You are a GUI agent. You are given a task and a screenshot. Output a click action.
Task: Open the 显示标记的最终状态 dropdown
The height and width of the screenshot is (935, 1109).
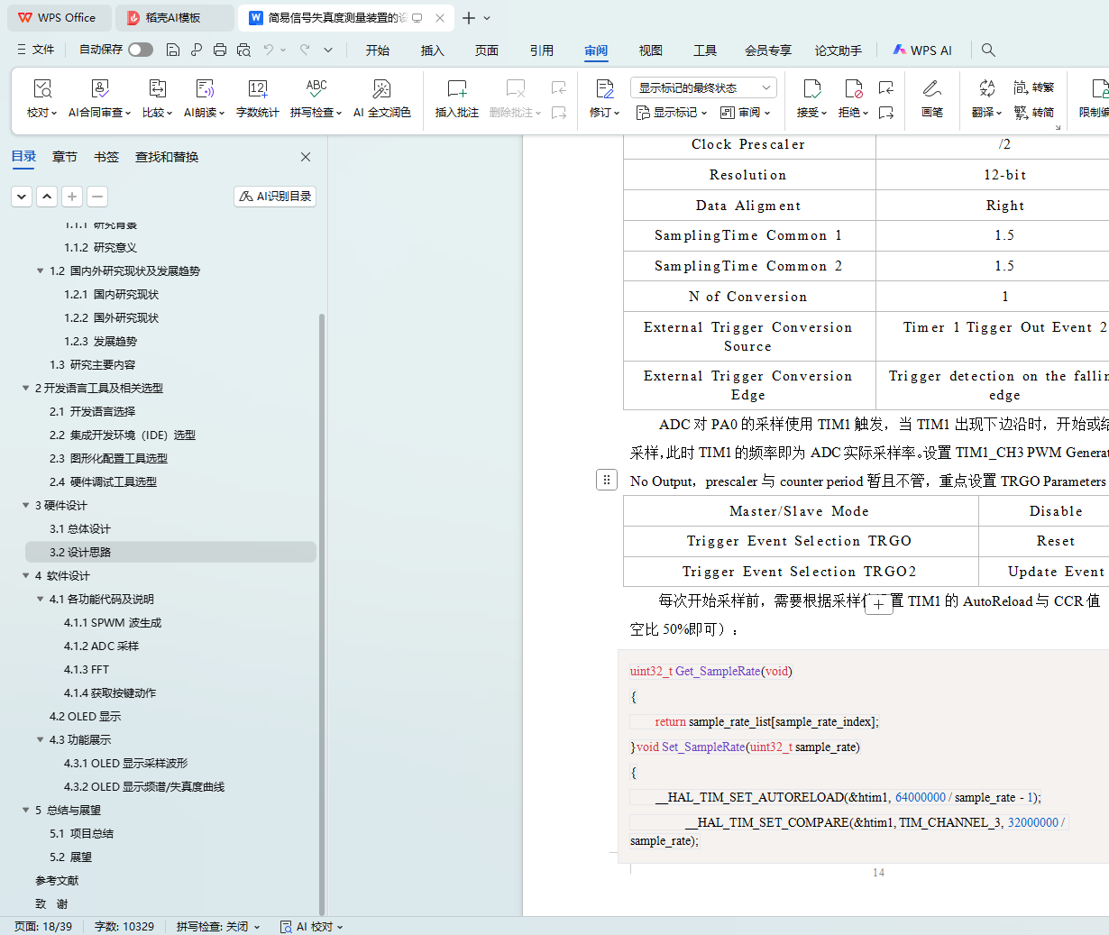coord(702,87)
